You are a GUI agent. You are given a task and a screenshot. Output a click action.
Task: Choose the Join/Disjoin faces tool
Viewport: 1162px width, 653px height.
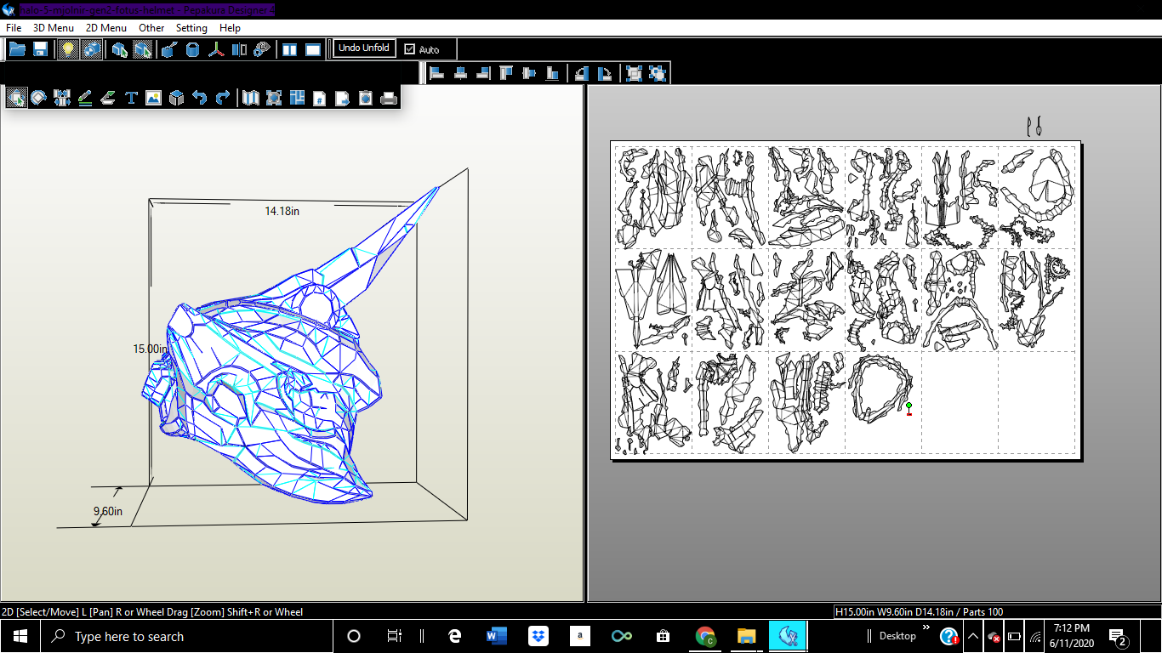pos(62,98)
